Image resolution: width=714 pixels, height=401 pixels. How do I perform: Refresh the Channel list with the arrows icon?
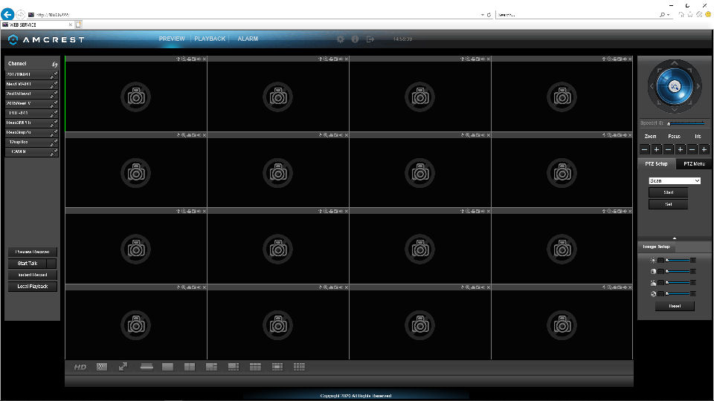[x=54, y=64]
